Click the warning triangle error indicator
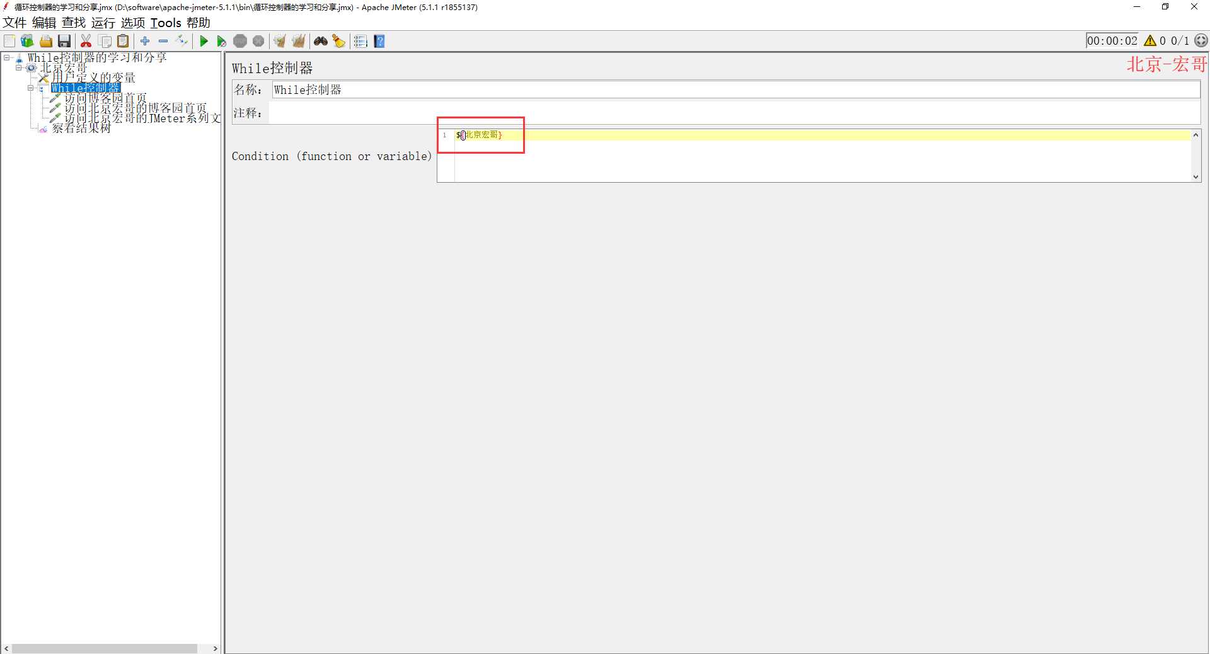This screenshot has height=654, width=1210. tap(1150, 40)
